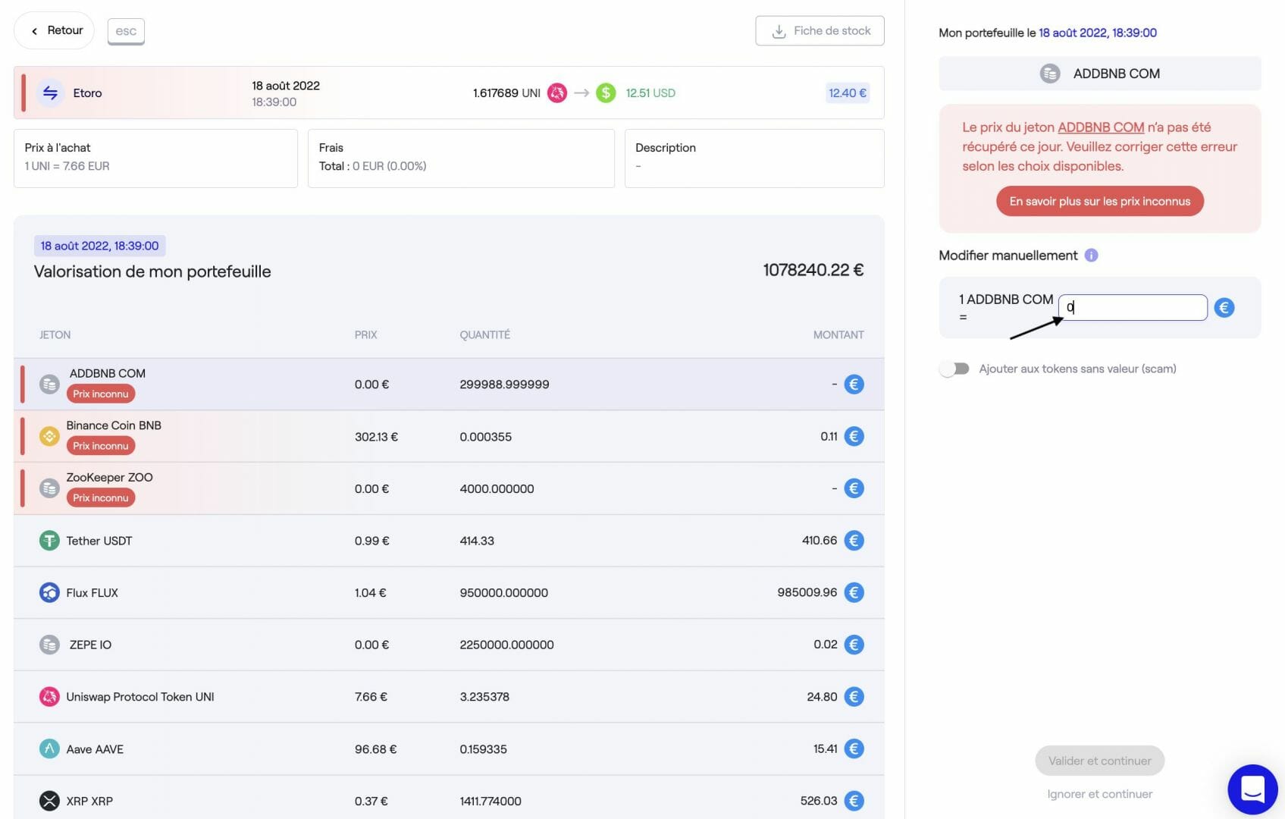Click the Uniswap Protocol Token UNI row icon
1285x819 pixels.
(49, 696)
